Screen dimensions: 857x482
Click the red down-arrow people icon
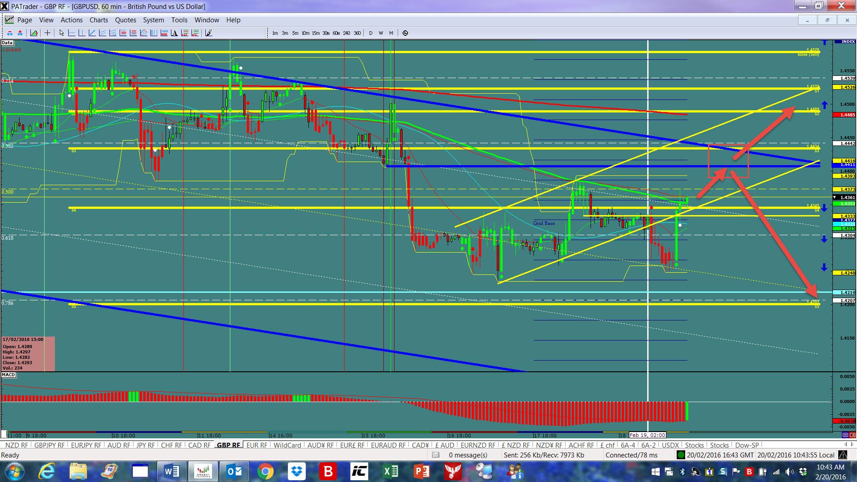coord(10,33)
